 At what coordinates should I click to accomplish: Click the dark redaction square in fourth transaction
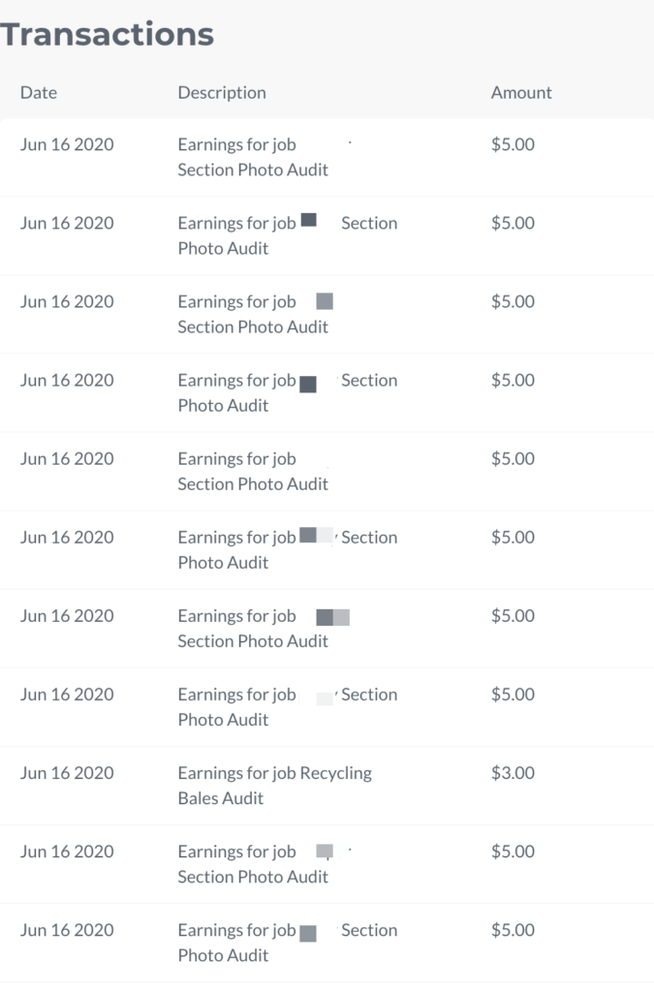pos(308,384)
